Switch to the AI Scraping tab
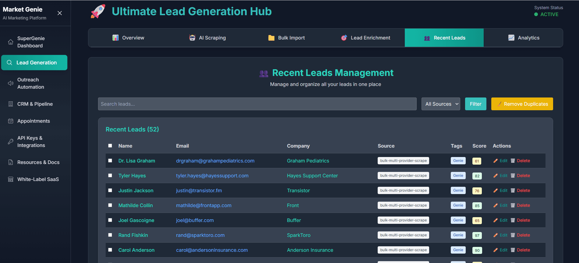Screen dimensions: 579x263 tap(207, 38)
